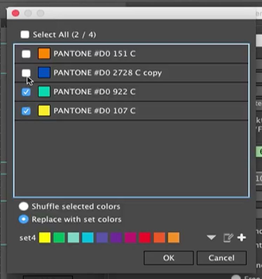Click the yellow PANTONE 107 C swatch
The height and width of the screenshot is (279, 262).
[44, 111]
